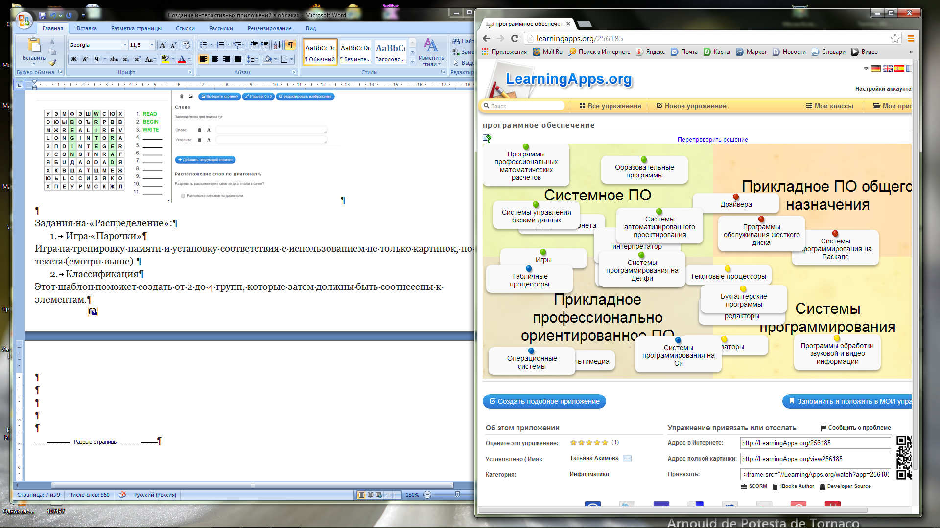The height and width of the screenshot is (528, 940).
Task: Select the Format Painter brush icon
Action: 52,62
